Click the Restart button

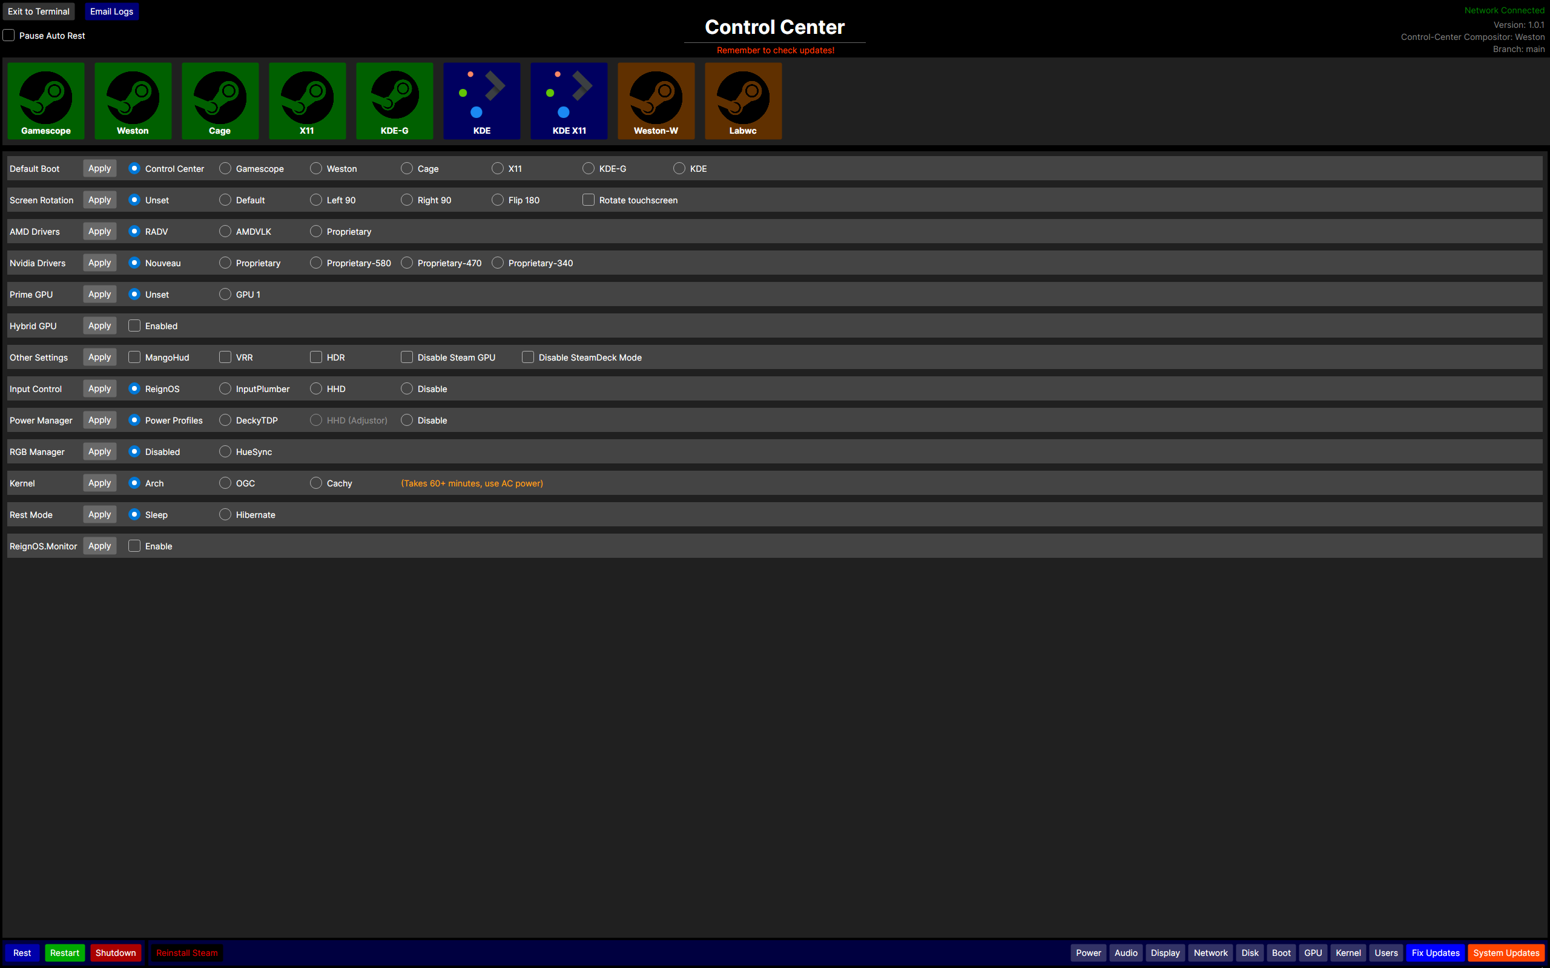point(65,953)
